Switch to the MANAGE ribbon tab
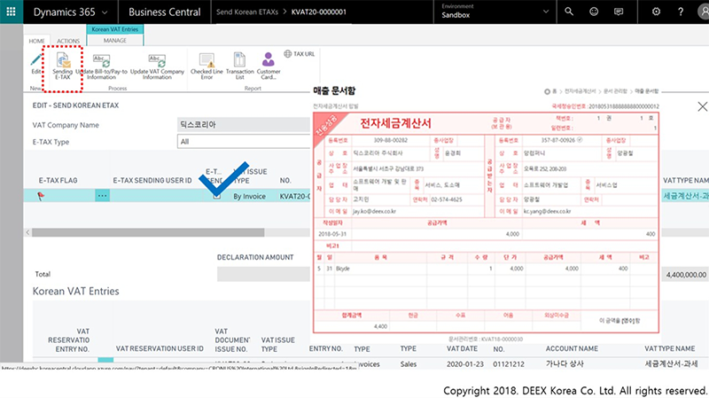Viewport: 709px width, 398px height. coord(115,40)
